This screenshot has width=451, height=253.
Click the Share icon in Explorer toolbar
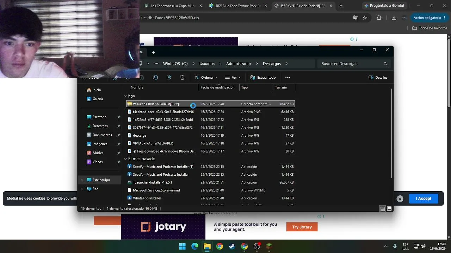tap(169, 77)
